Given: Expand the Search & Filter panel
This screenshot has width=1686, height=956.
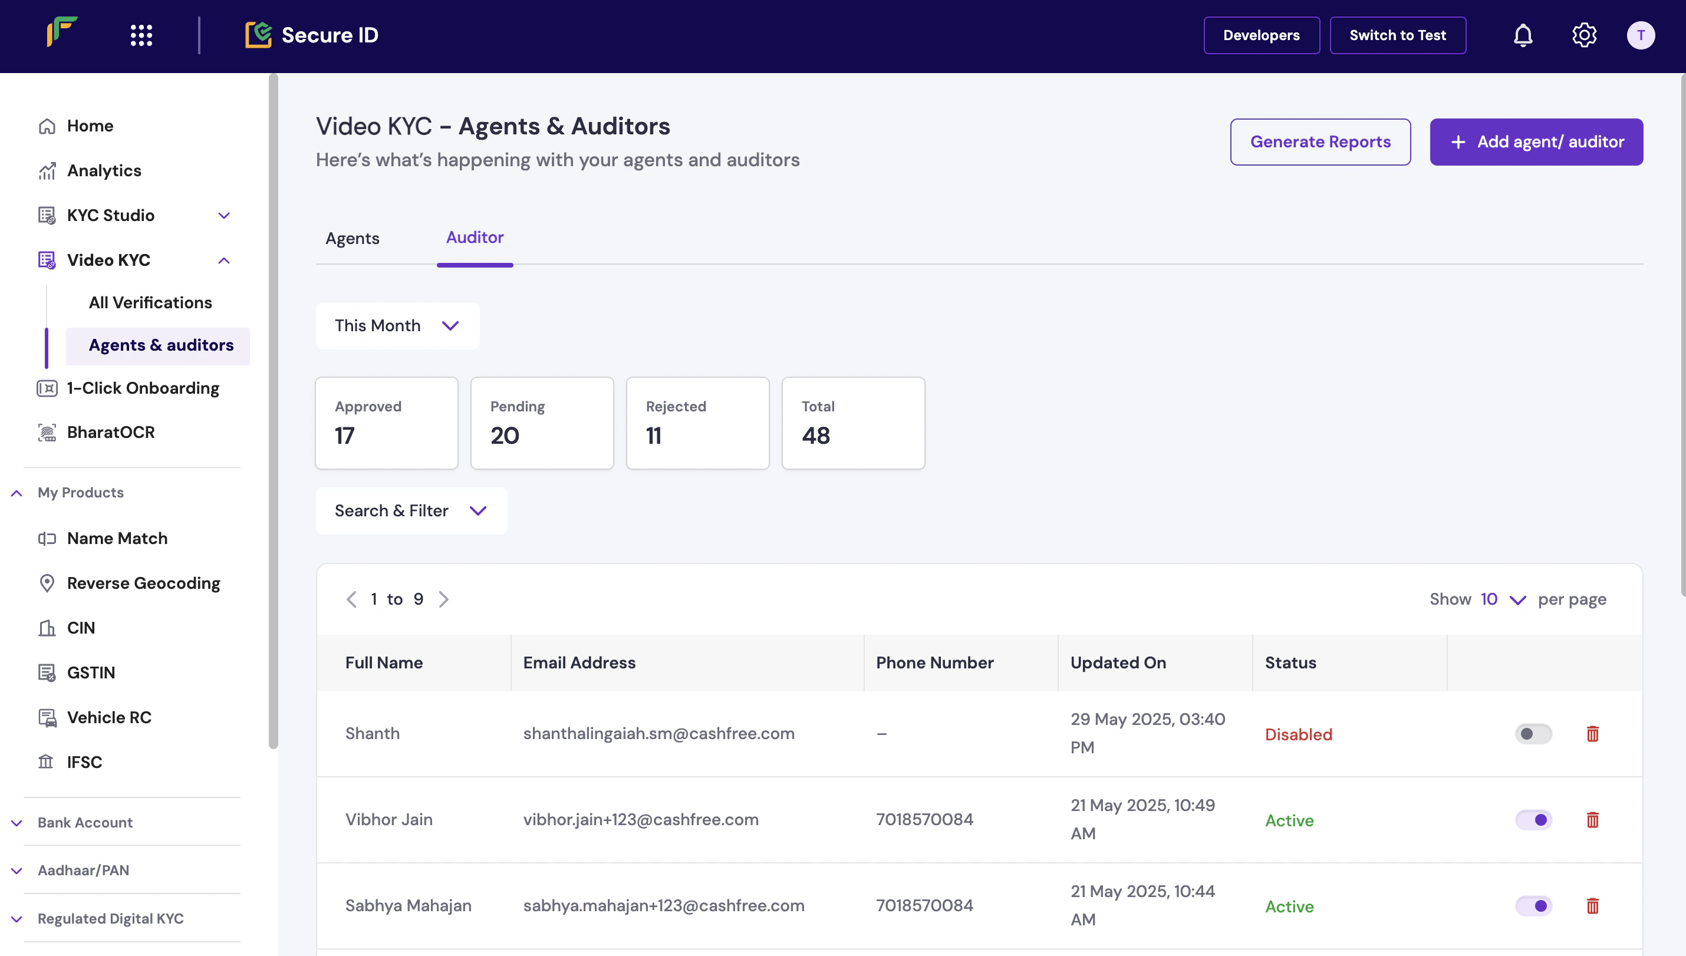Looking at the screenshot, I should click(411, 511).
